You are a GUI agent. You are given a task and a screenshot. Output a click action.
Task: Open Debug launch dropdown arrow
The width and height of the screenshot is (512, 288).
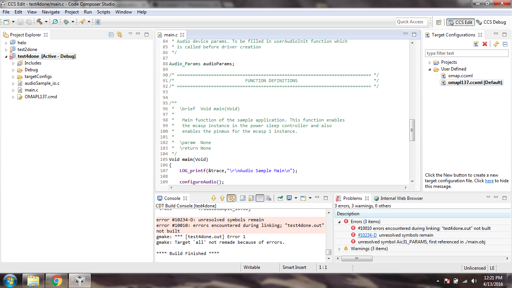[x=73, y=22]
